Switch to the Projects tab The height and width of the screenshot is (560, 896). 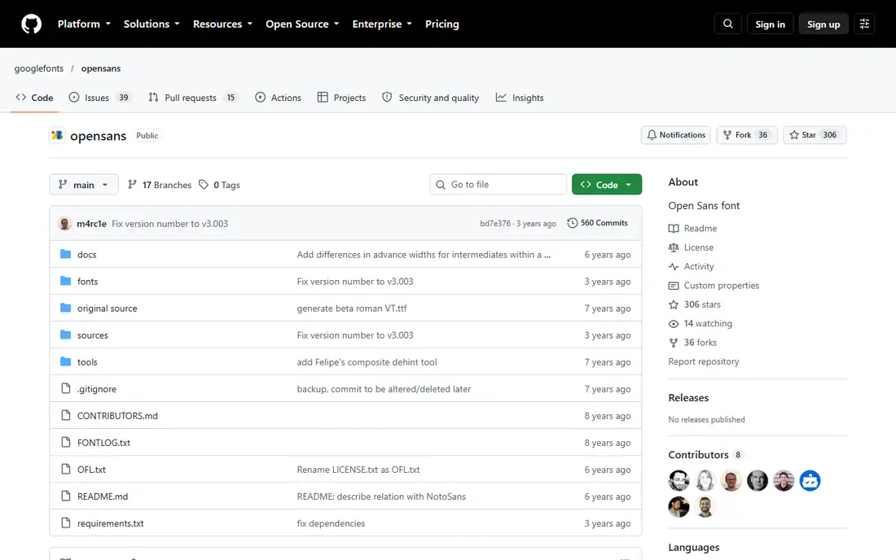342,98
